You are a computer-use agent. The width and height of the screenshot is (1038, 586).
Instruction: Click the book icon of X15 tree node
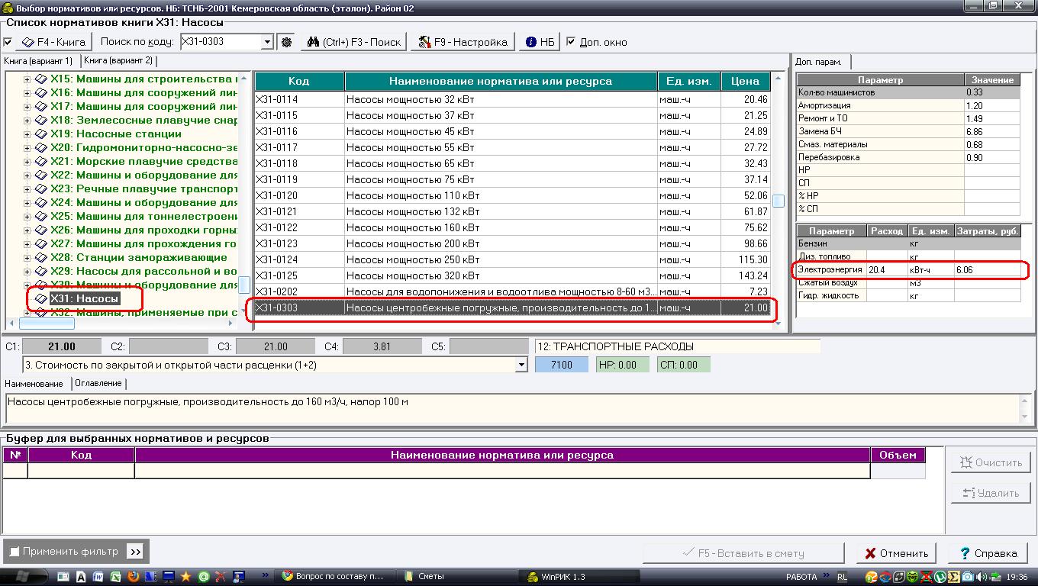(x=41, y=79)
